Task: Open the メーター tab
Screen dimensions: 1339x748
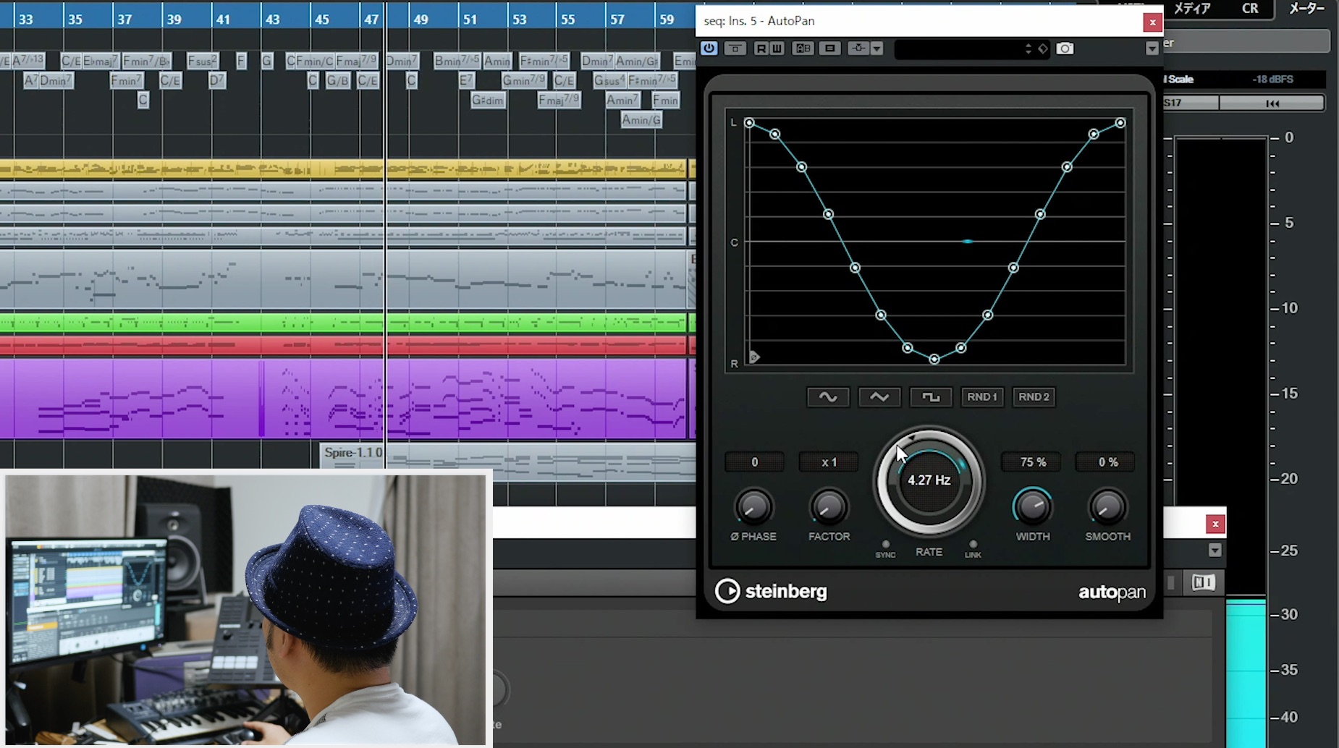Action: [x=1306, y=9]
